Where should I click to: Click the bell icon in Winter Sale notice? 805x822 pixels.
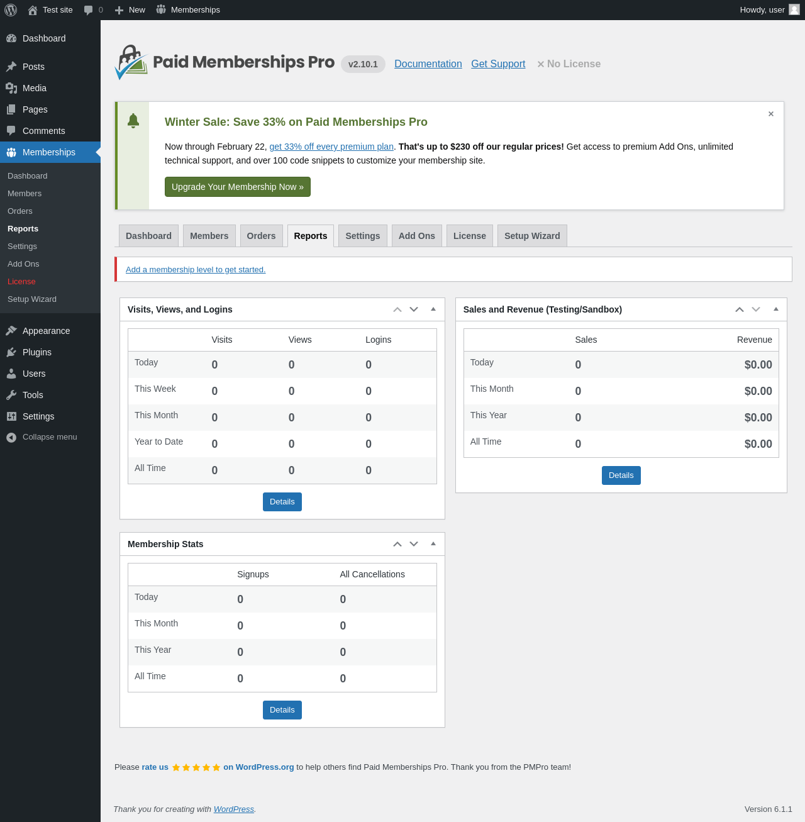point(133,121)
